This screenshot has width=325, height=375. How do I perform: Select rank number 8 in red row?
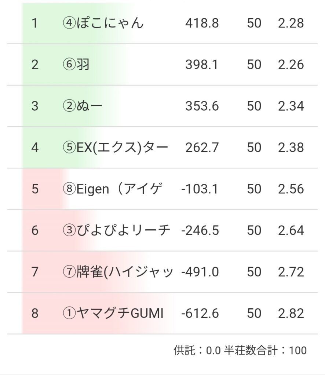tap(35, 313)
